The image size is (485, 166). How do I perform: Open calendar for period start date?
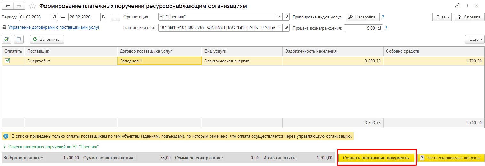point(54,17)
